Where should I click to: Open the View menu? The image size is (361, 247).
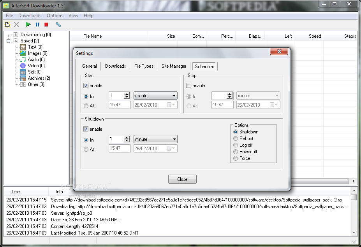pyautogui.click(x=73, y=16)
